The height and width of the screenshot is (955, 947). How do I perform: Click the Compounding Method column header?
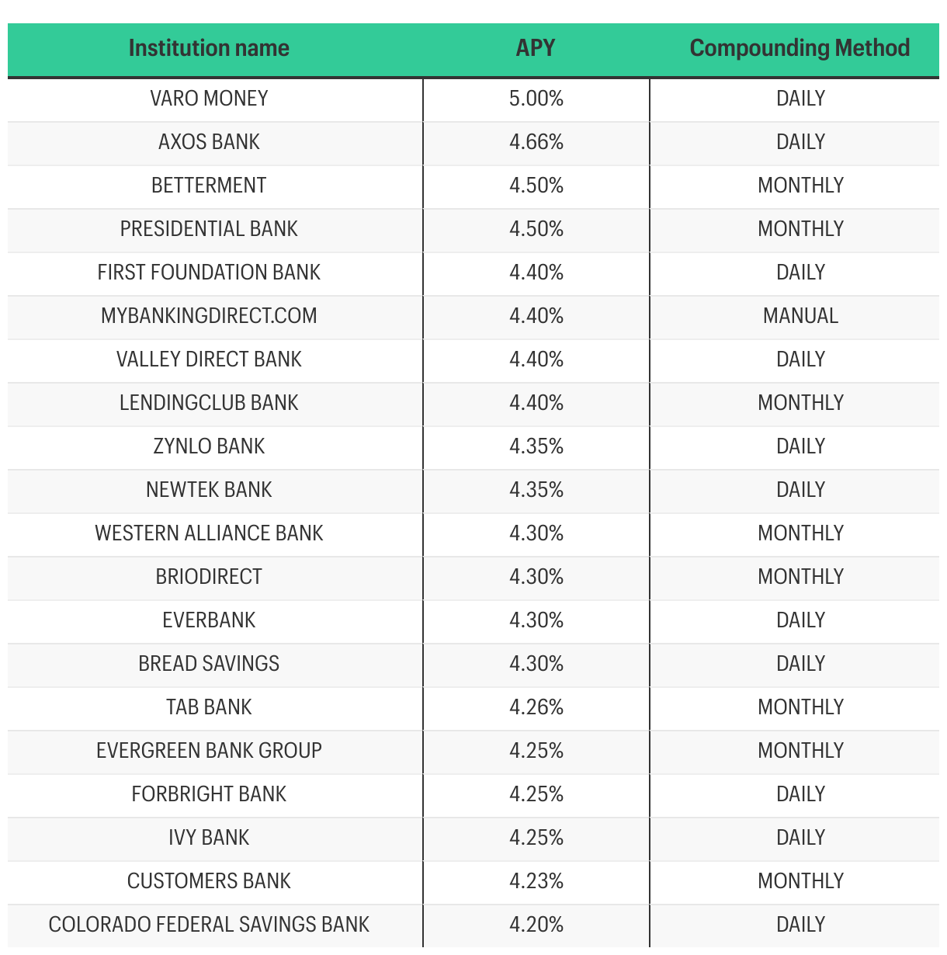800,48
